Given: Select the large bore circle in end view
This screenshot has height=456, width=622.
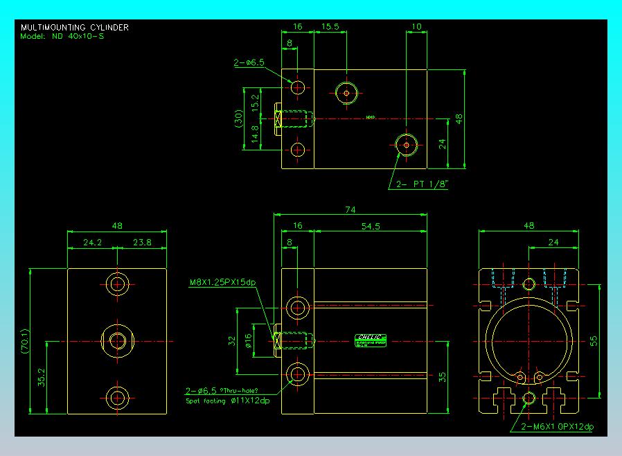Looking at the screenshot, I should (x=528, y=341).
